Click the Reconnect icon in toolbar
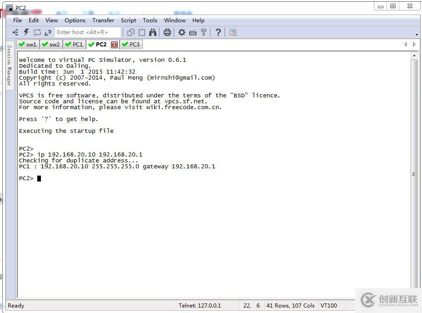This screenshot has width=422, height=313. coord(37,33)
